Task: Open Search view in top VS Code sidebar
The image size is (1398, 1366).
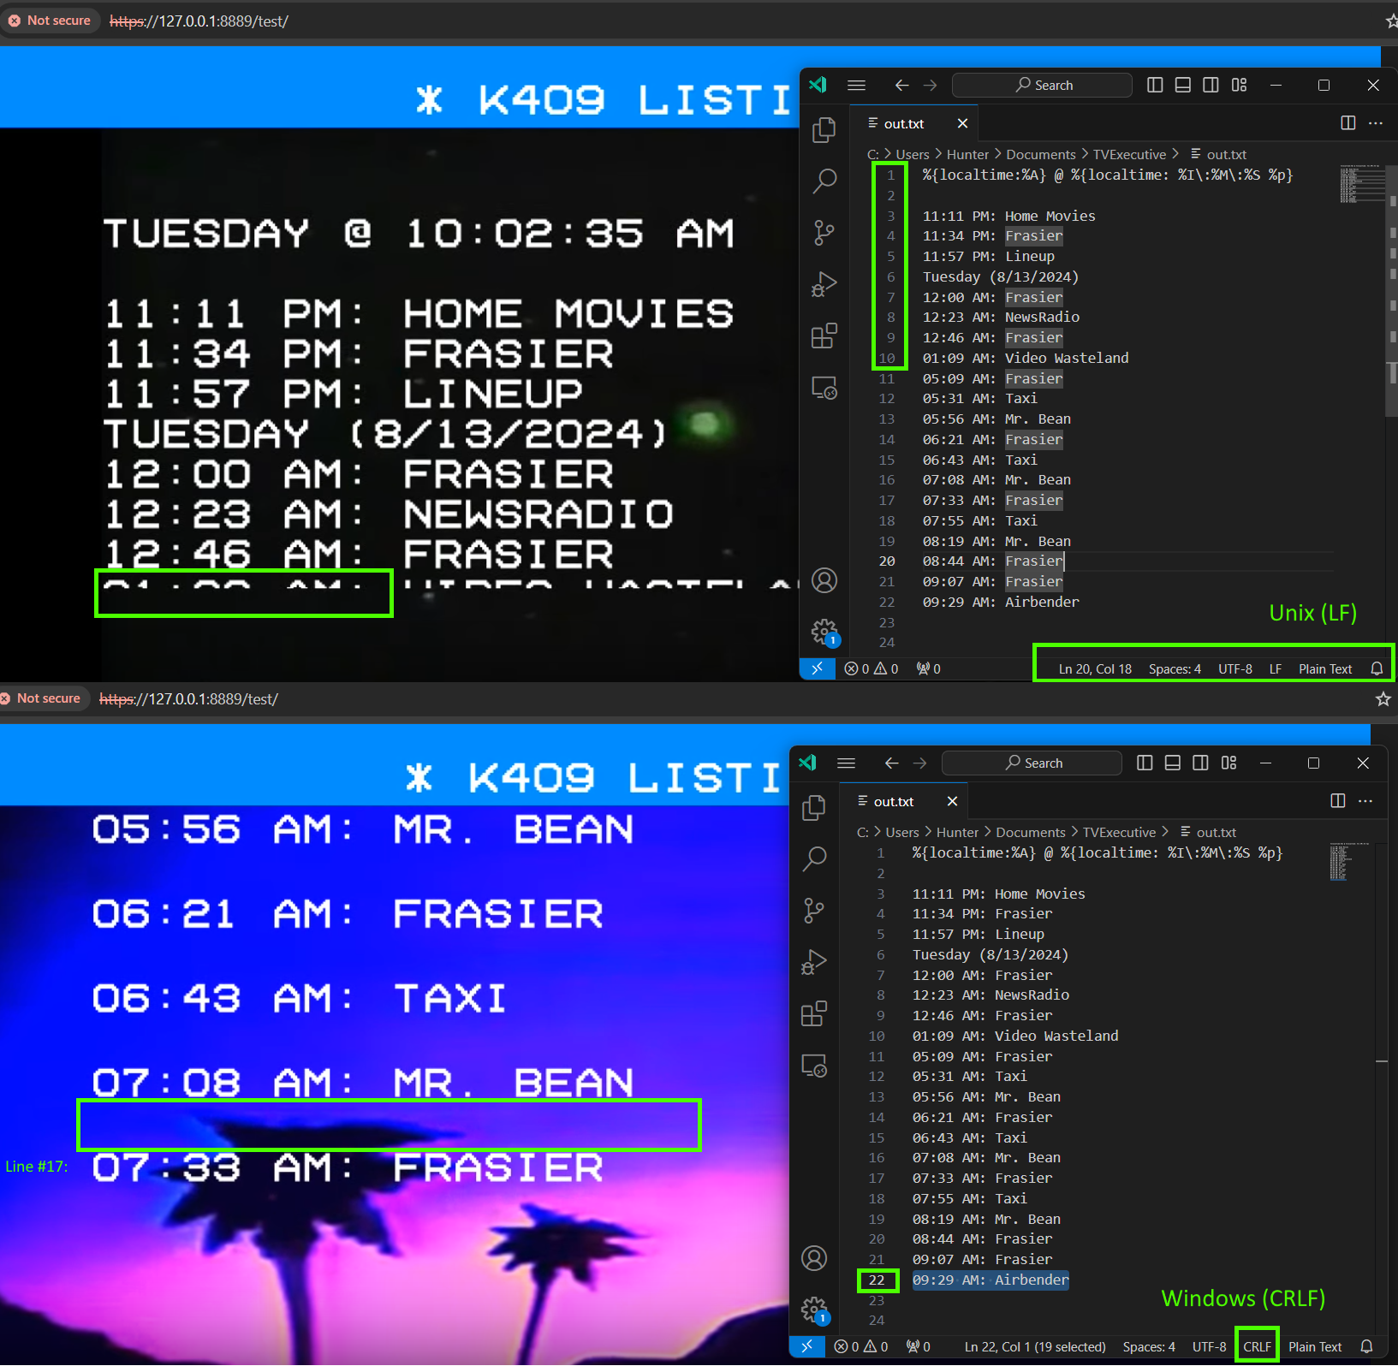Action: click(x=824, y=181)
